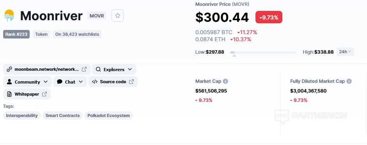Click the document icon in Whitepaper
The width and height of the screenshot is (367, 145).
[x=9, y=94]
